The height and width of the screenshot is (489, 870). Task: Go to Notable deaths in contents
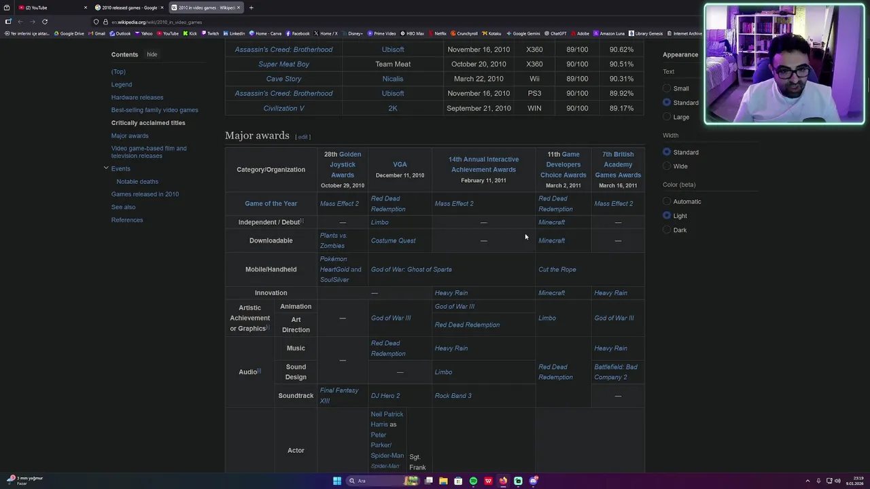pyautogui.click(x=137, y=181)
